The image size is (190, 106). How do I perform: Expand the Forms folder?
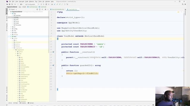pos(12,21)
